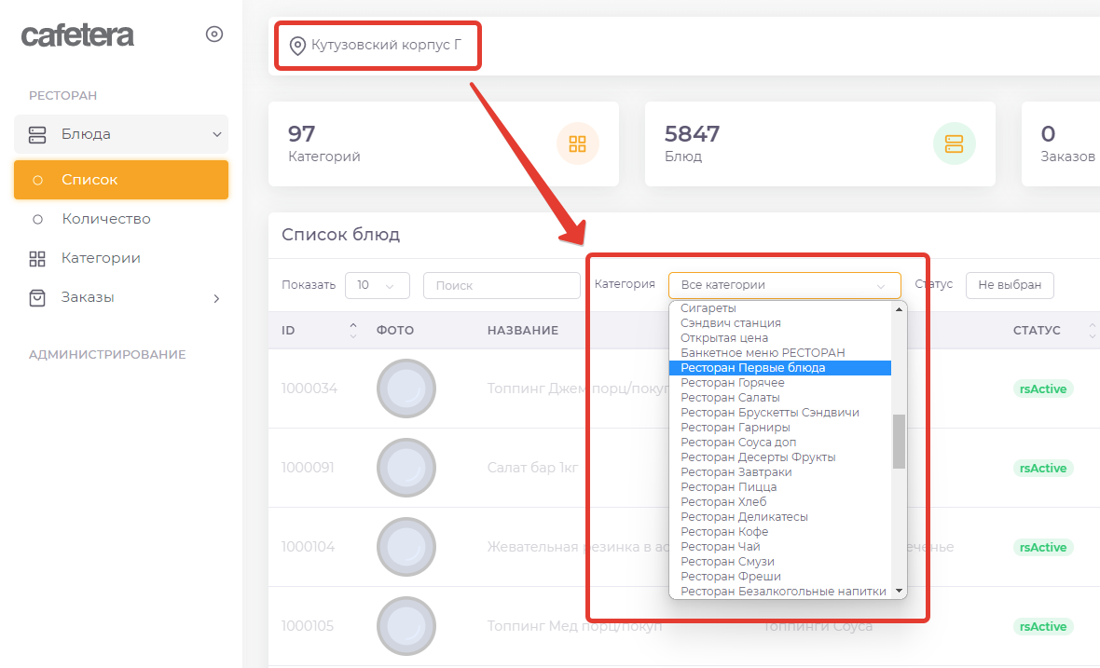Click the category list scrollbar down arrow
The height and width of the screenshot is (668, 1100).
[899, 591]
